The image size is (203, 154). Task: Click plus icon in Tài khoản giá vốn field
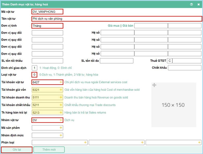point(61,90)
